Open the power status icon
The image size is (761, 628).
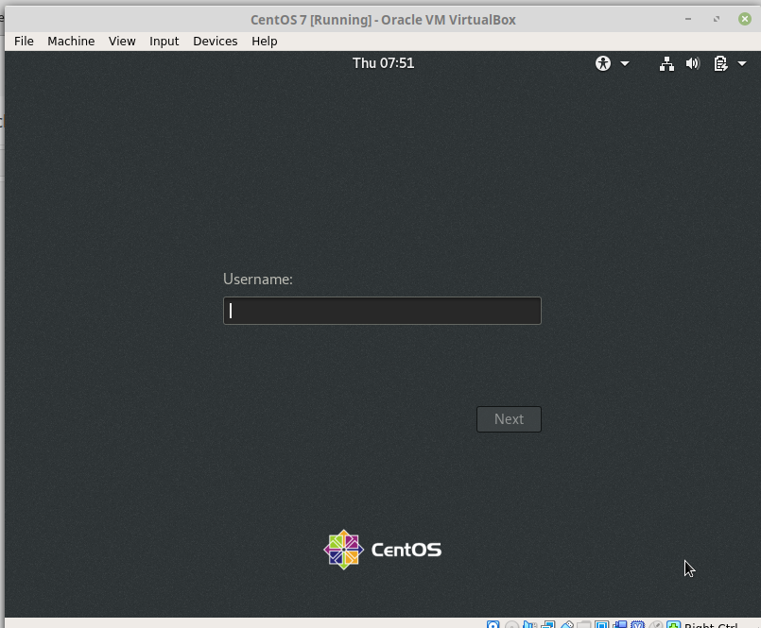[x=720, y=63]
